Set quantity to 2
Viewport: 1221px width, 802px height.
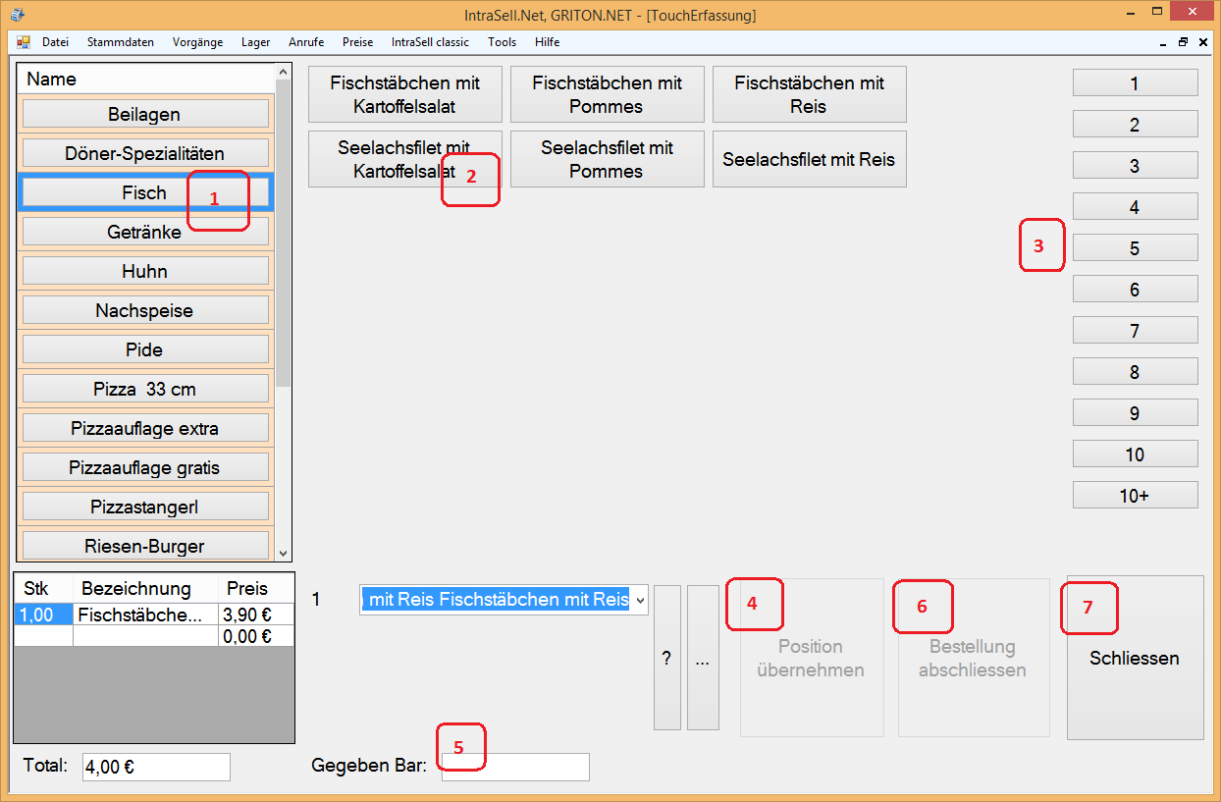coord(1136,124)
